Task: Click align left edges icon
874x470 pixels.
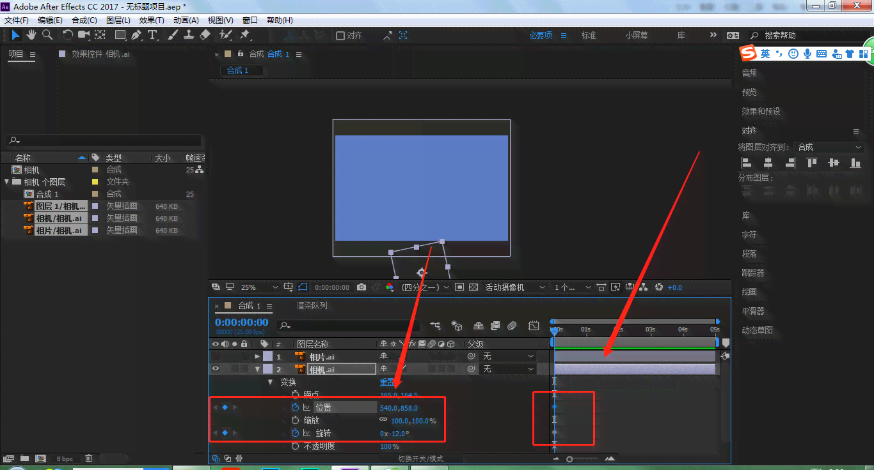Action: click(x=746, y=163)
